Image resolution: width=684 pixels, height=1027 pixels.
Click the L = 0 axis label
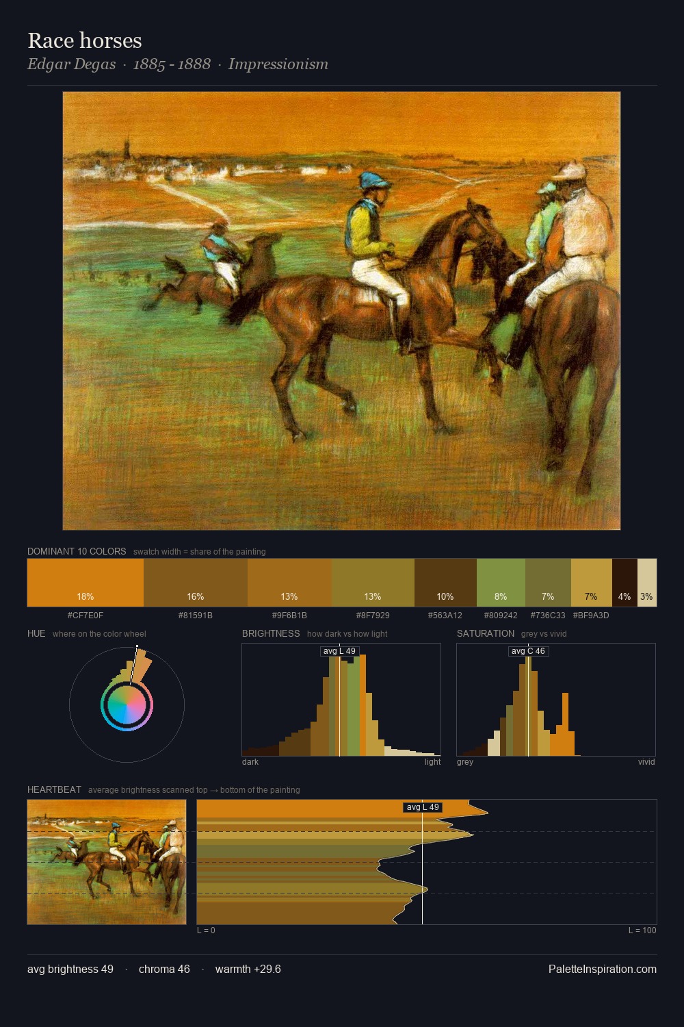point(206,930)
